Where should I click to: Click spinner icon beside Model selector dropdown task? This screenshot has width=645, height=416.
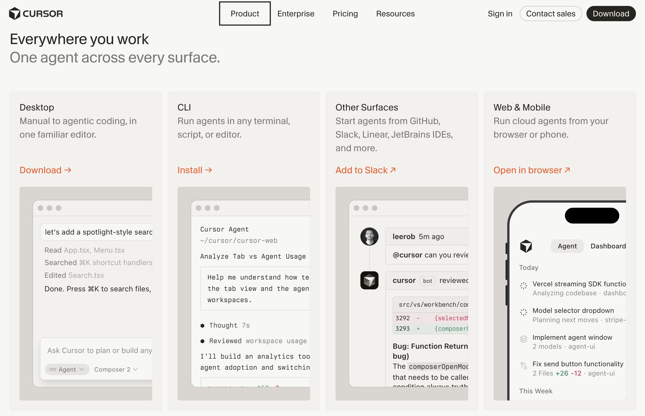[524, 312]
